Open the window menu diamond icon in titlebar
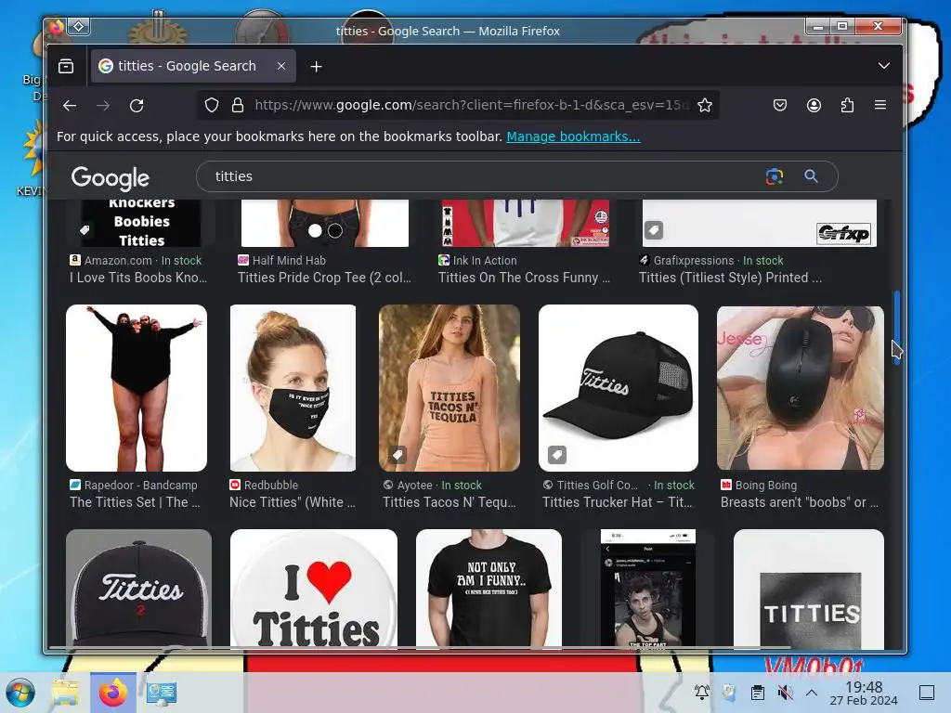Viewport: 951px width, 713px height. click(79, 26)
